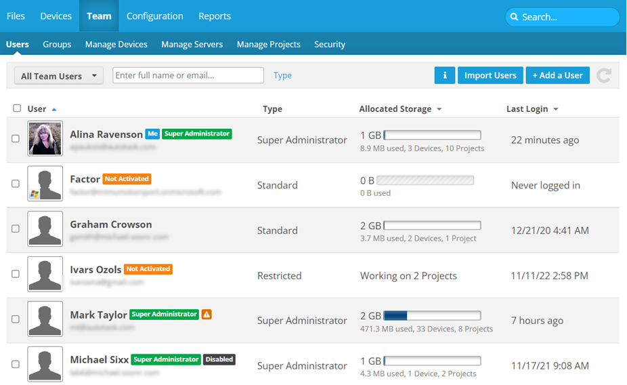
Task: Switch to the Configuration tab
Action: click(154, 16)
